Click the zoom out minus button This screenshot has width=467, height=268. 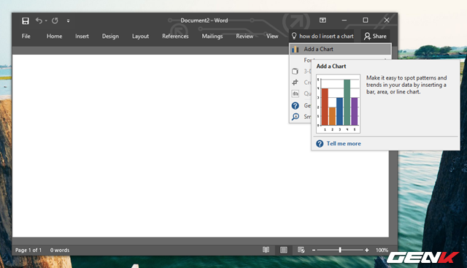point(314,250)
